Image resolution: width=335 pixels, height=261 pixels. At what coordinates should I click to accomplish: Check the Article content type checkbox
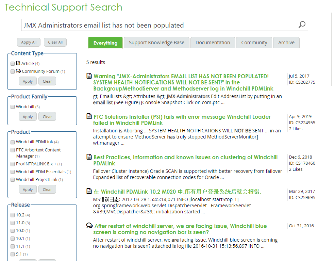pyautogui.click(x=13, y=64)
